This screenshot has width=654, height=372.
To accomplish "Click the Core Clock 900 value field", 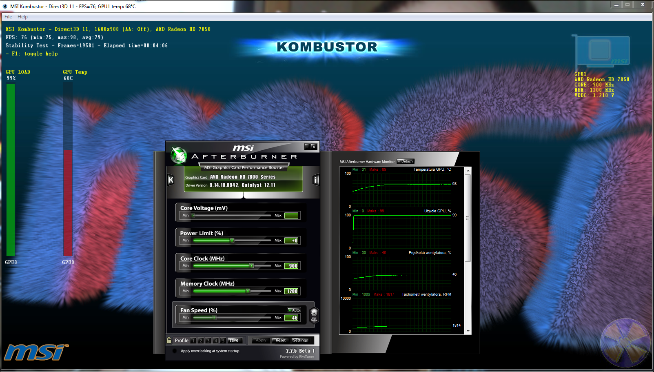I will pyautogui.click(x=291, y=266).
